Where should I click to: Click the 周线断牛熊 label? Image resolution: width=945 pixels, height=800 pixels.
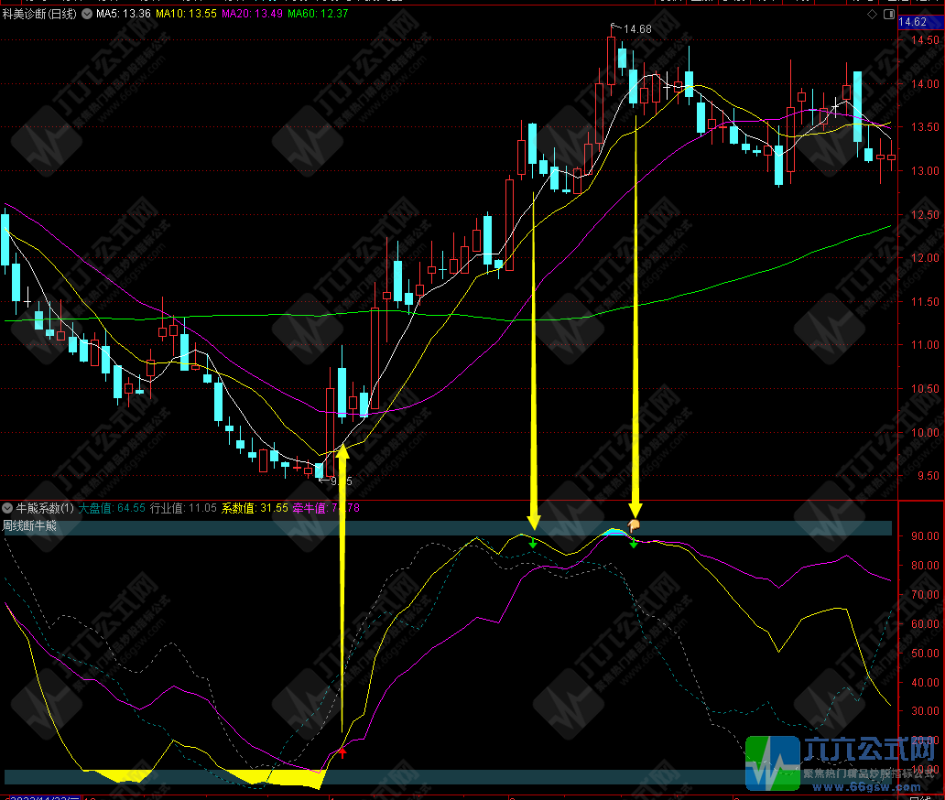click(x=29, y=526)
